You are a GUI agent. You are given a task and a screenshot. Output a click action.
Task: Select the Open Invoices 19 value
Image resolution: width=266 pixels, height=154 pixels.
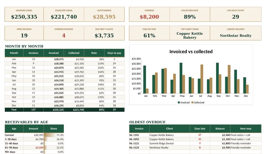24,35
